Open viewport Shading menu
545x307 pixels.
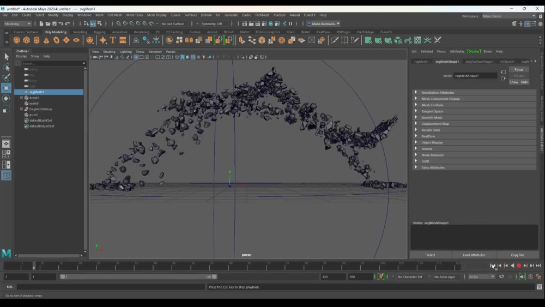pos(109,51)
